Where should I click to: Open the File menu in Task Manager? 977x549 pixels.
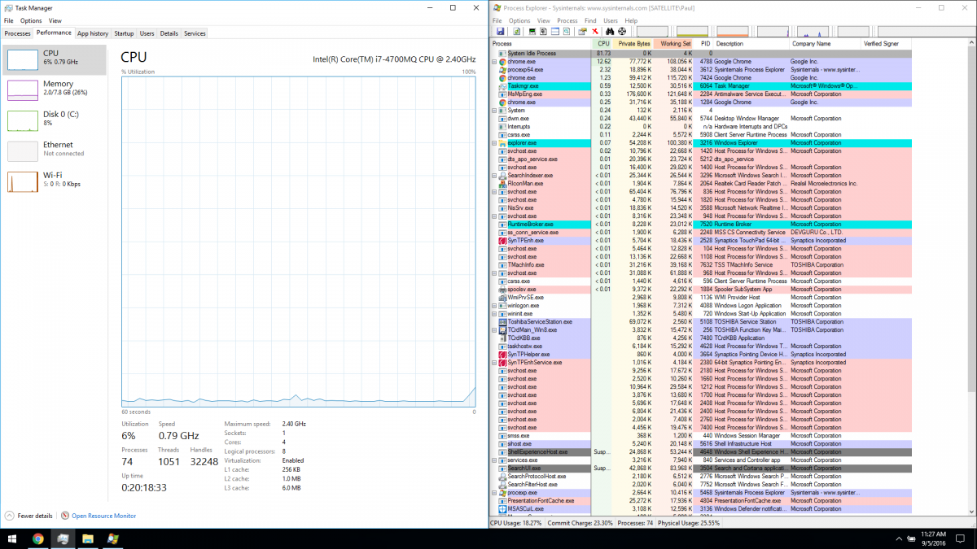point(8,20)
